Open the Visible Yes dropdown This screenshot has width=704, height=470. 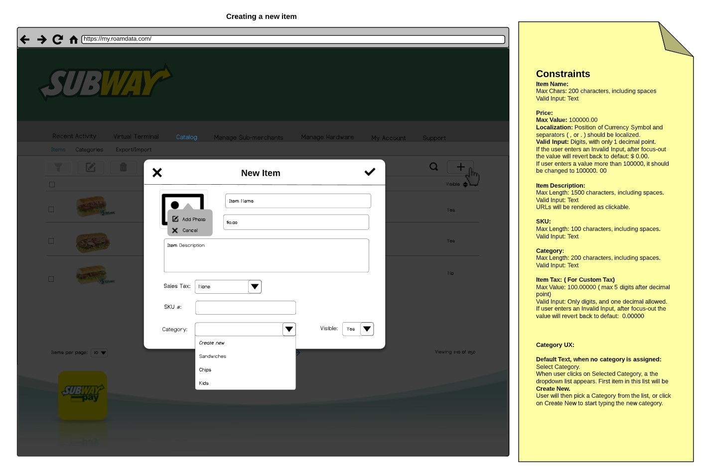tap(358, 329)
